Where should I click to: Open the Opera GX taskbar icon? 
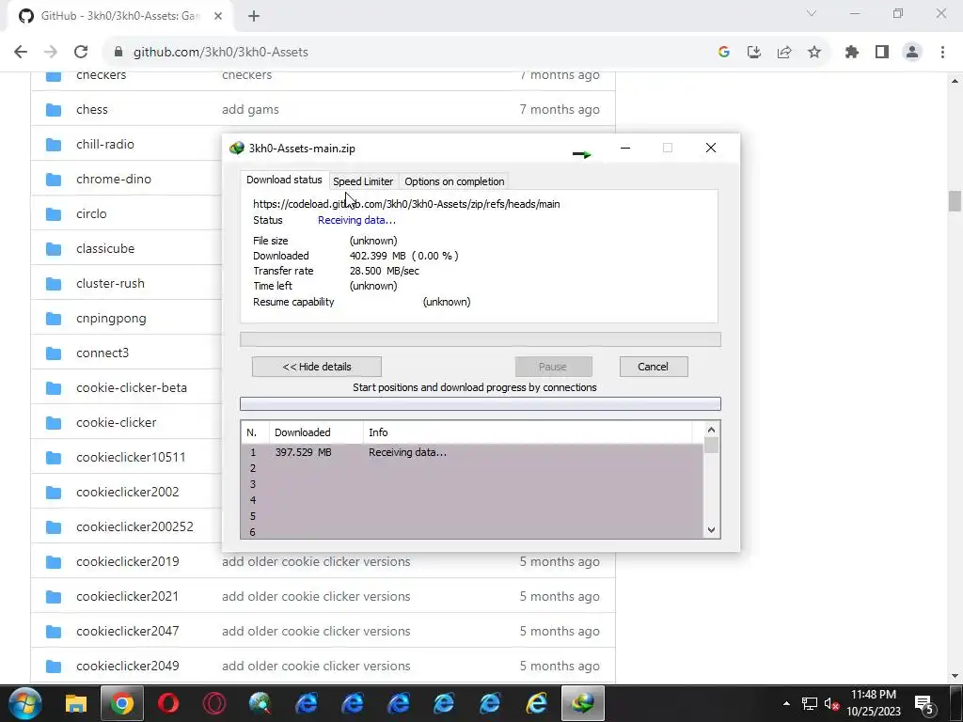(x=214, y=703)
